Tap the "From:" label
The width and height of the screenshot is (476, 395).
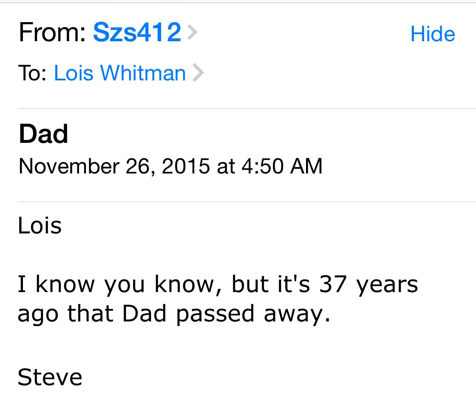tap(52, 32)
